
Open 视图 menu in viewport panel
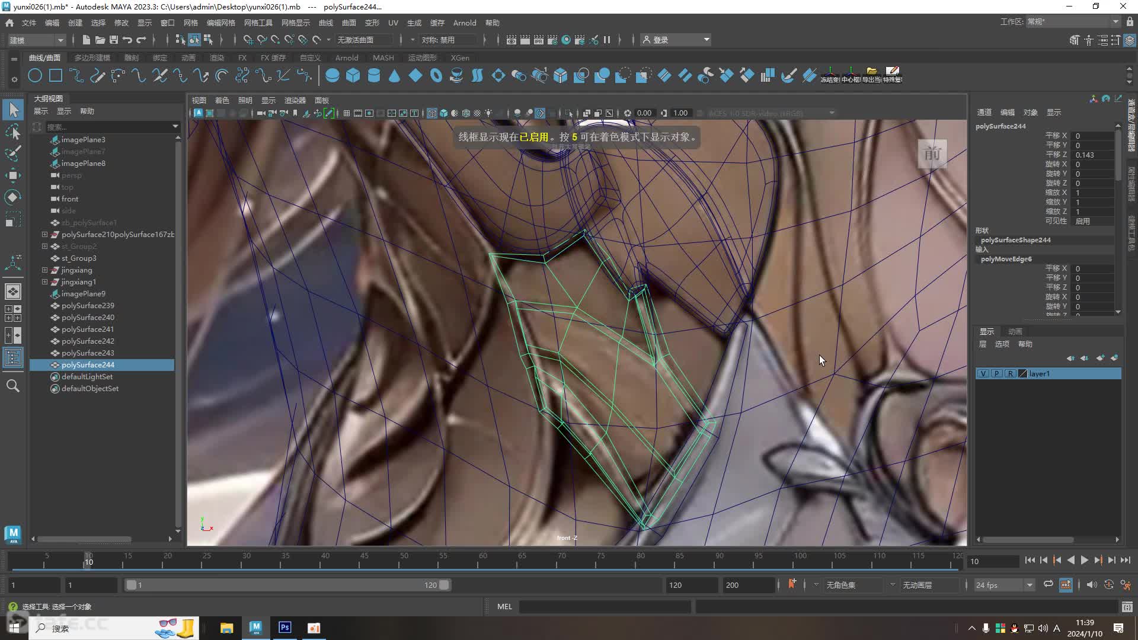199,100
